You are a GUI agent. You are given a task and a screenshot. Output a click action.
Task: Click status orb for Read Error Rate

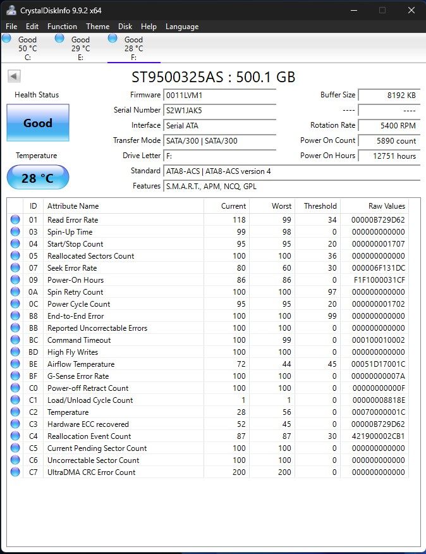[15, 219]
